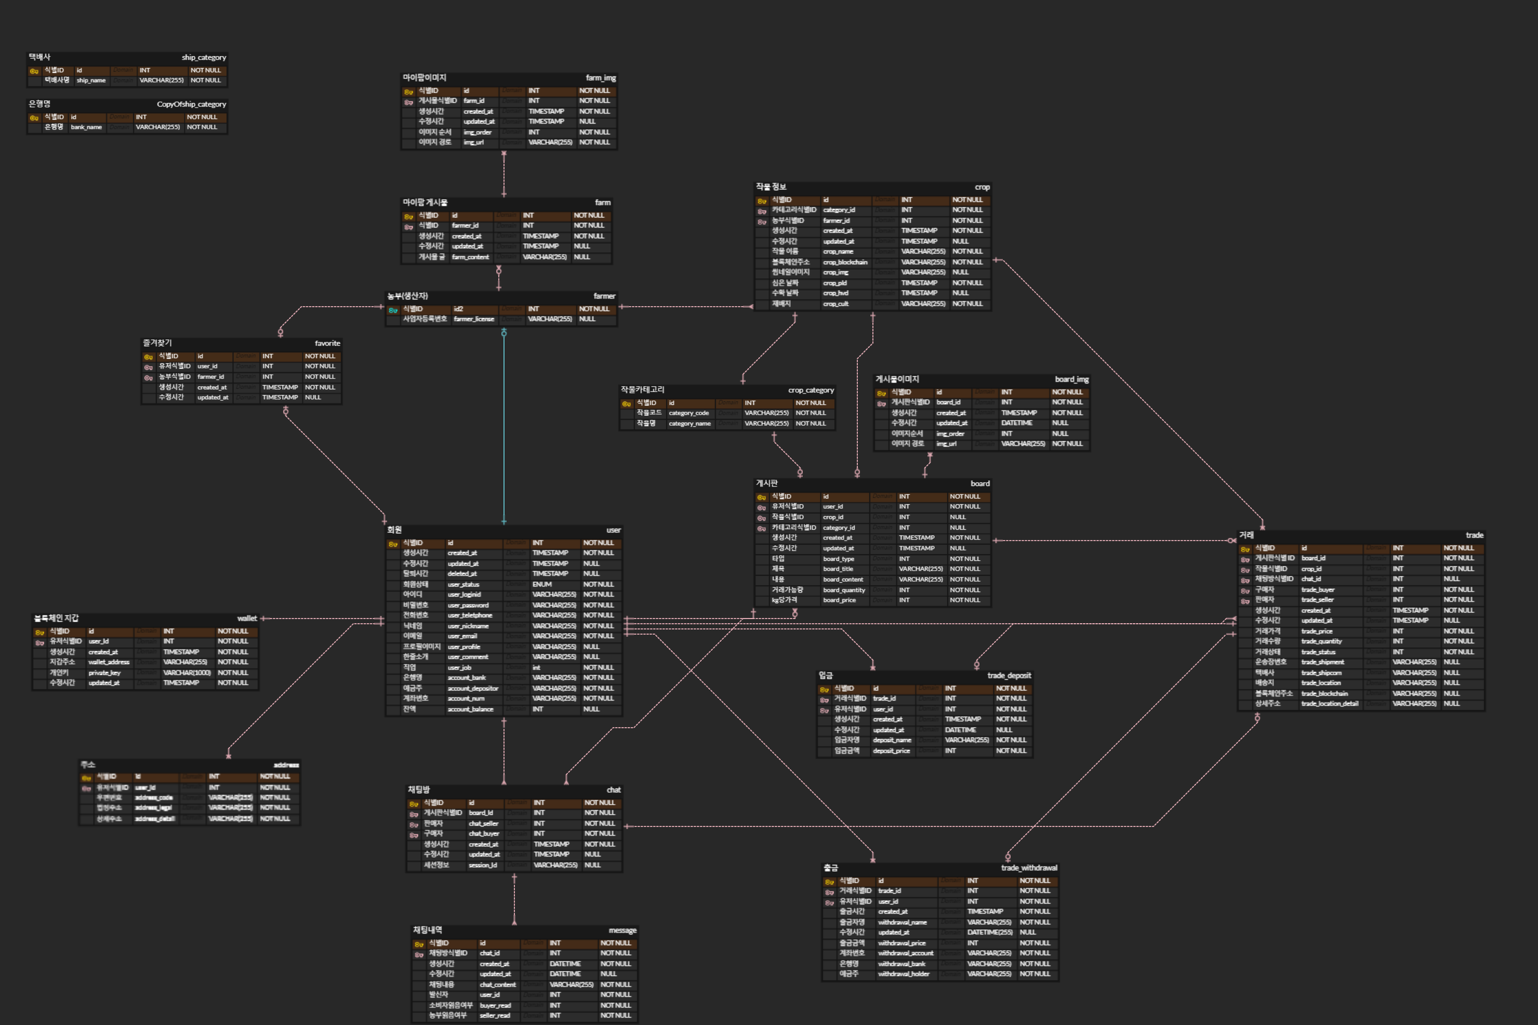Viewport: 1538px width, 1025px height.
Task: Select the board table title bar
Action: pos(872,484)
